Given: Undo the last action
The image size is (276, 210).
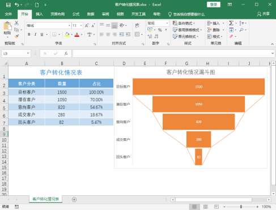Looking at the screenshot, I should [17, 5].
